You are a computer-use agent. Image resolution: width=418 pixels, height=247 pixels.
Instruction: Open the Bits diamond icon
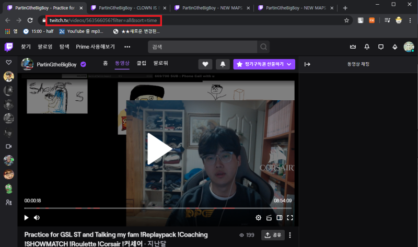395,47
